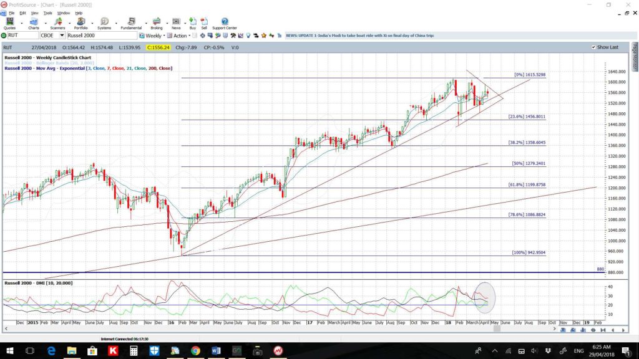Screen dimensions: 639x359
Task: Open the Fundamental data button
Action: (131, 24)
